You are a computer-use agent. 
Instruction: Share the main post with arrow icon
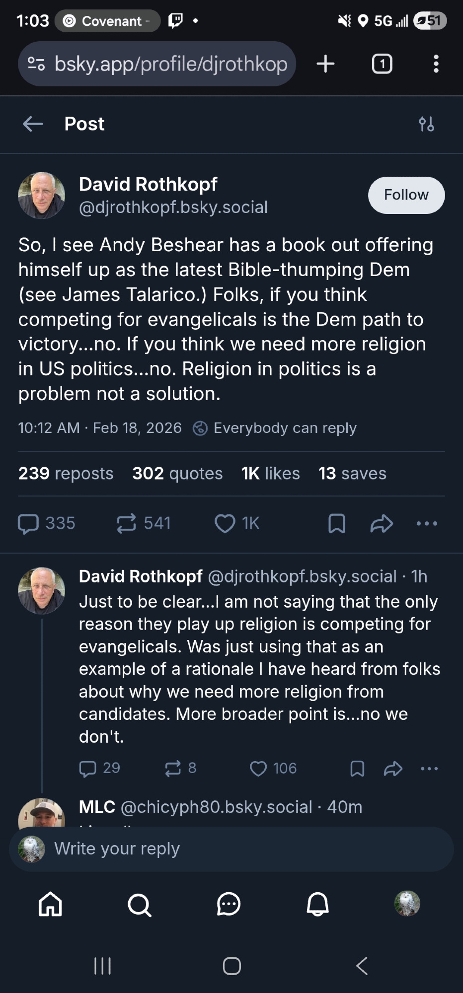point(382,523)
